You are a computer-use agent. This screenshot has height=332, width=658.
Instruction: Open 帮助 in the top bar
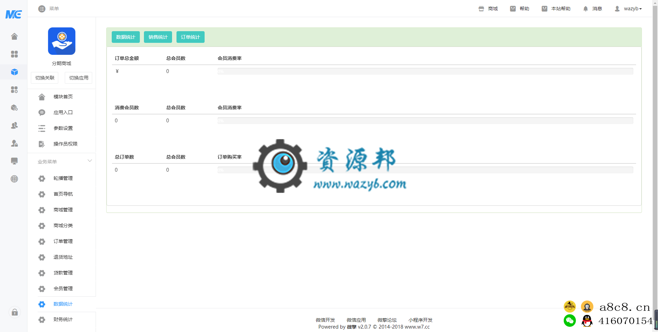520,9
